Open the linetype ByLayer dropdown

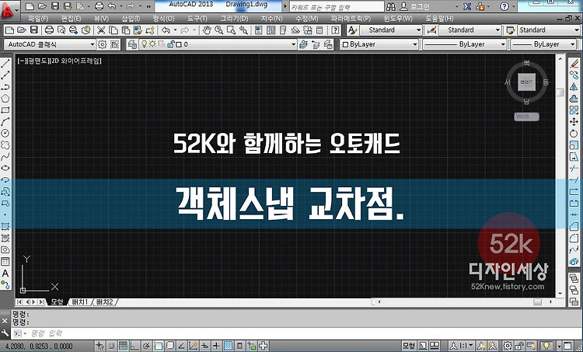tap(503, 44)
